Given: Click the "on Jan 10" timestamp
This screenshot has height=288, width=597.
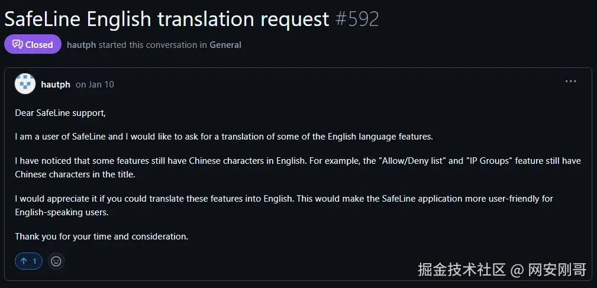Looking at the screenshot, I should click(x=95, y=85).
